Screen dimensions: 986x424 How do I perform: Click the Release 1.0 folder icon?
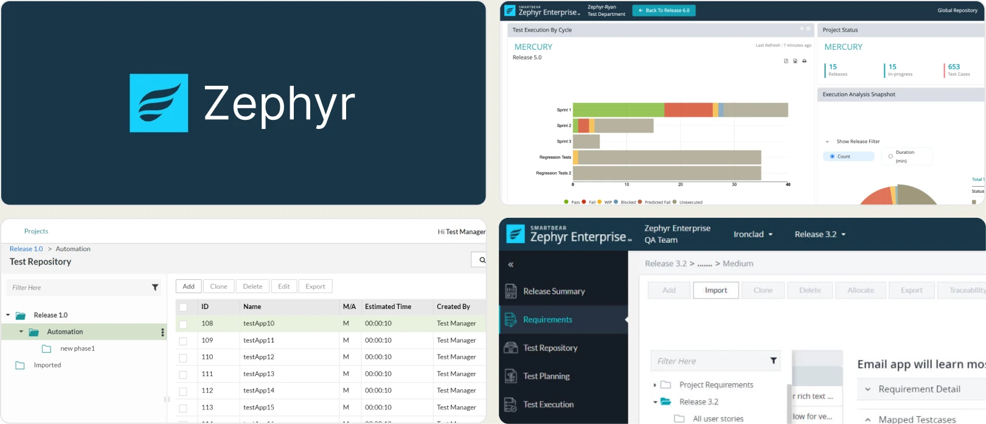tap(21, 316)
